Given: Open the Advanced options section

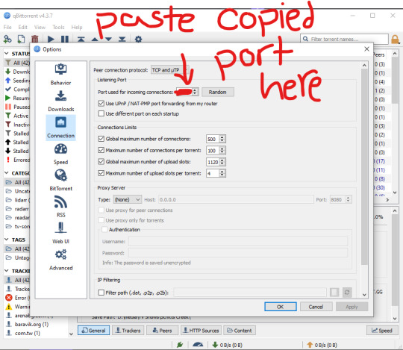Looking at the screenshot, I should point(60,260).
